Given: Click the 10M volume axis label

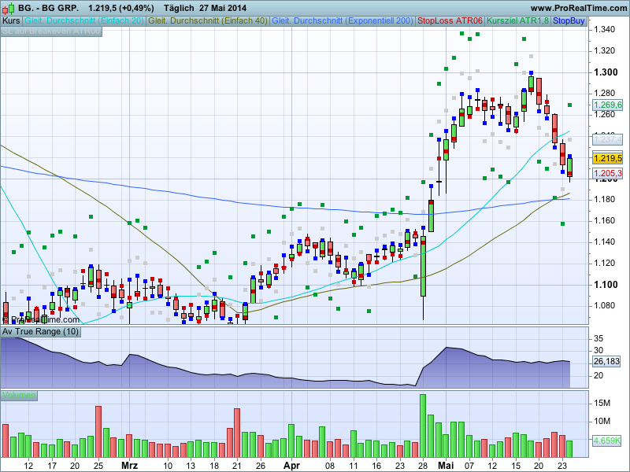Looking at the screenshot, I should point(602,421).
